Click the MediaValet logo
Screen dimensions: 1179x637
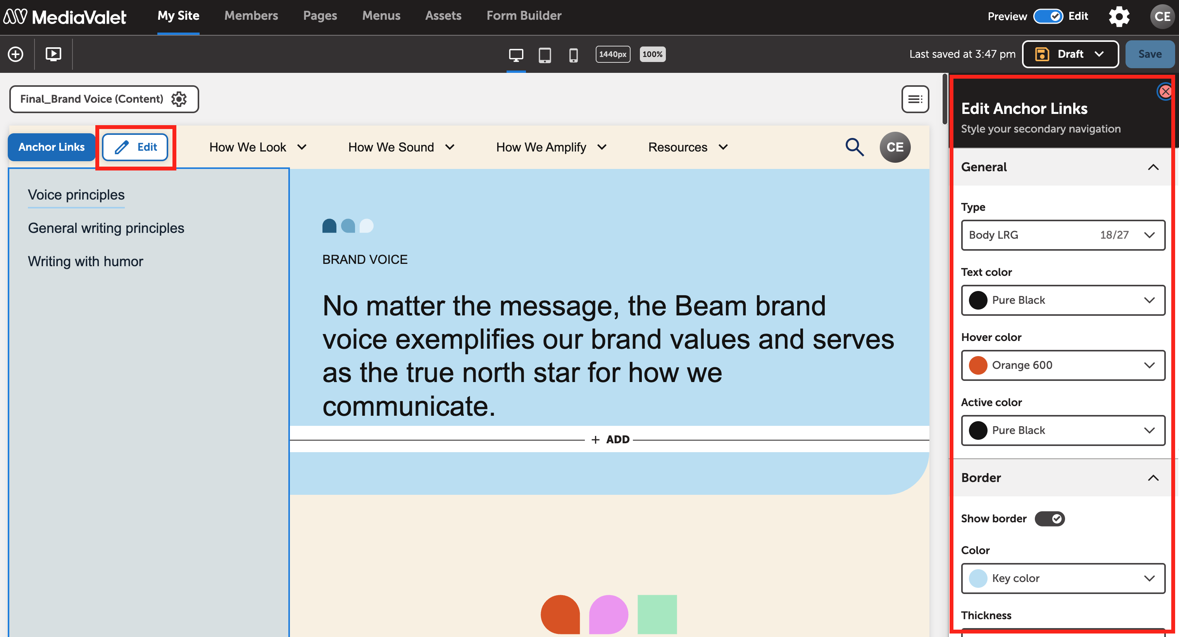click(65, 17)
